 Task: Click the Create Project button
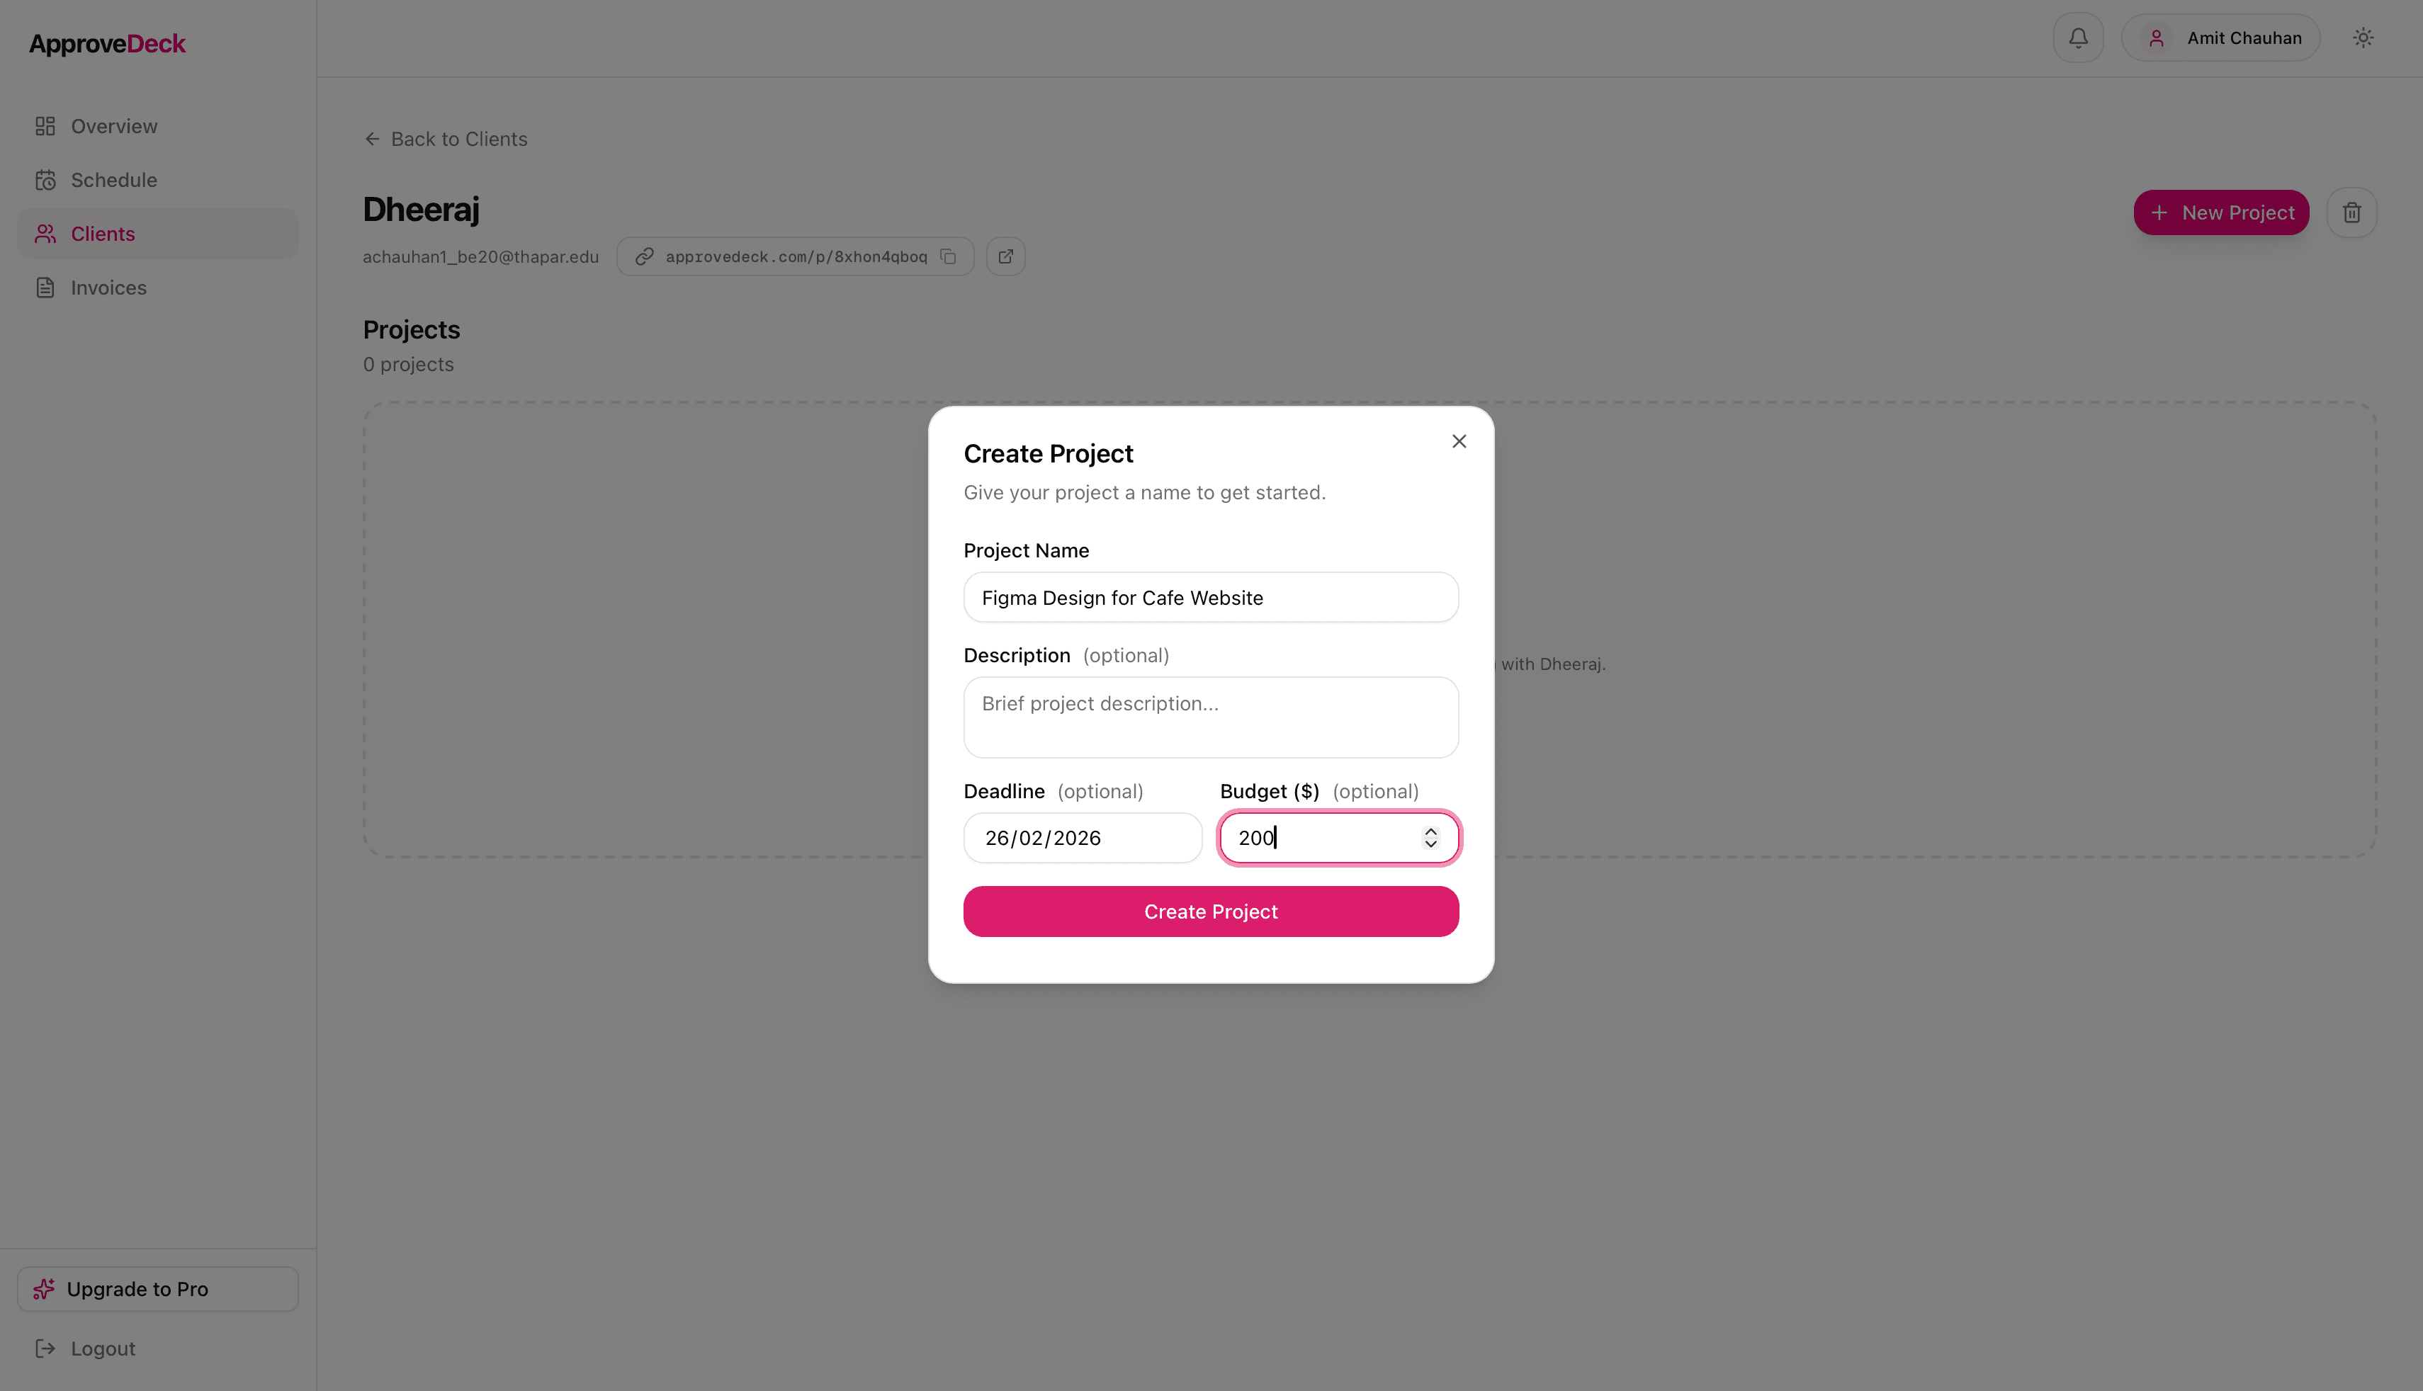pyautogui.click(x=1211, y=912)
